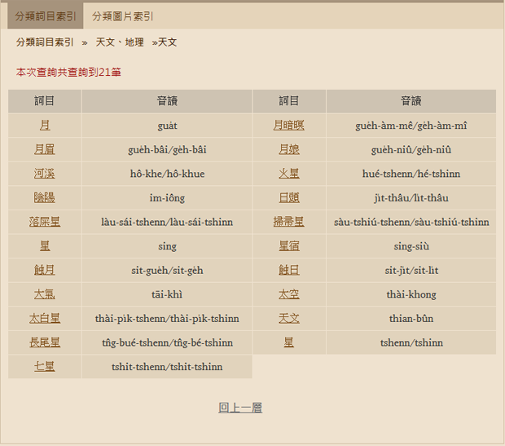
Task: Click the reading sing-siù
Action: (411, 246)
